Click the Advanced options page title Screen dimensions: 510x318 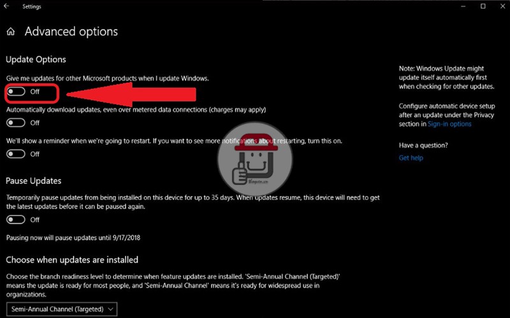click(x=71, y=31)
